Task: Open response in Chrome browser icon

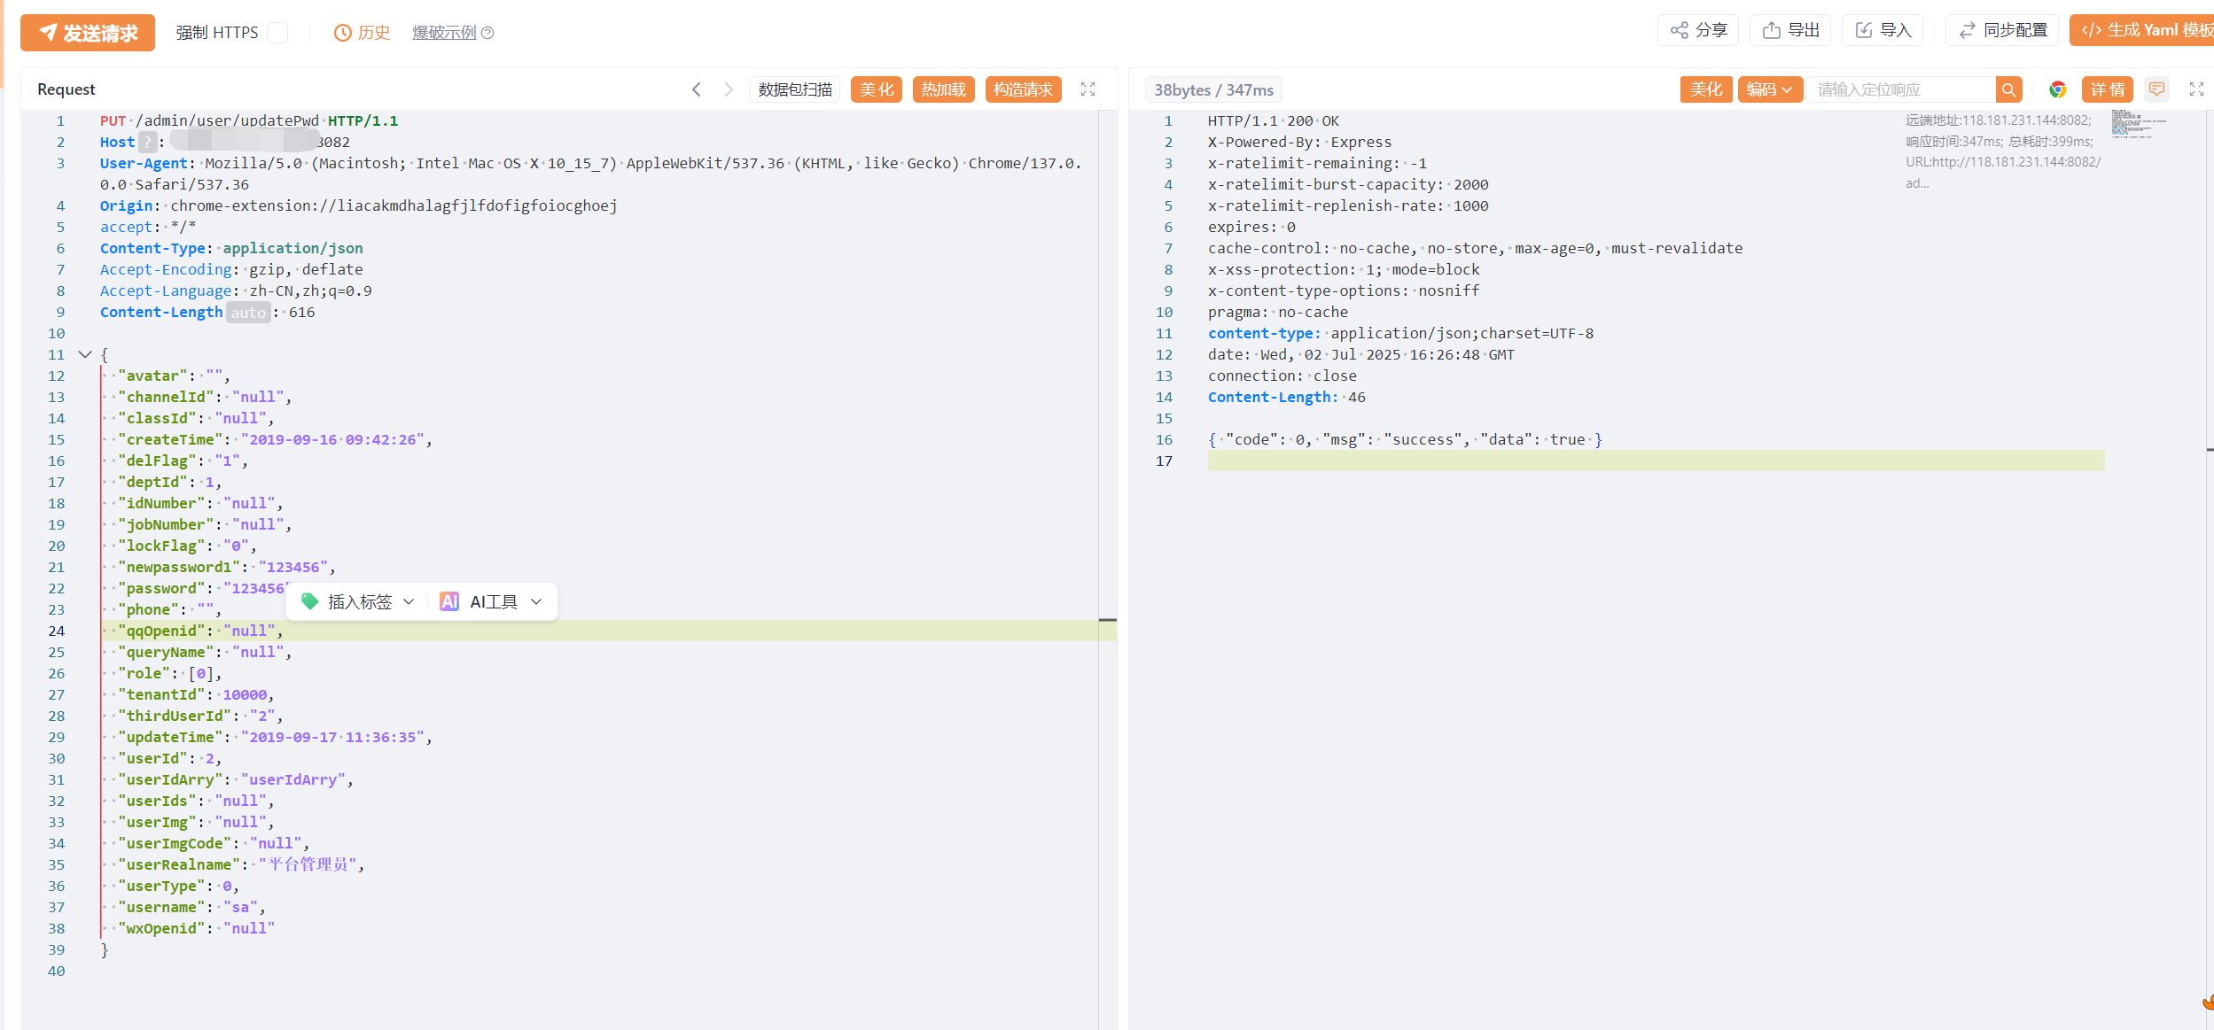Action: tap(2058, 89)
